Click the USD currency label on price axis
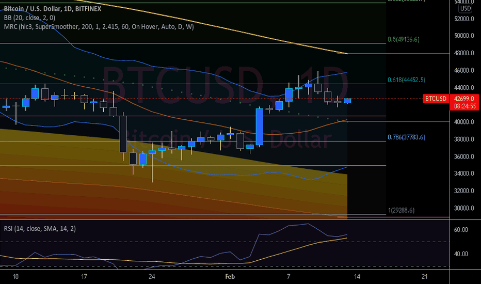Viewport: 481px width, 284px height. (465, 9)
